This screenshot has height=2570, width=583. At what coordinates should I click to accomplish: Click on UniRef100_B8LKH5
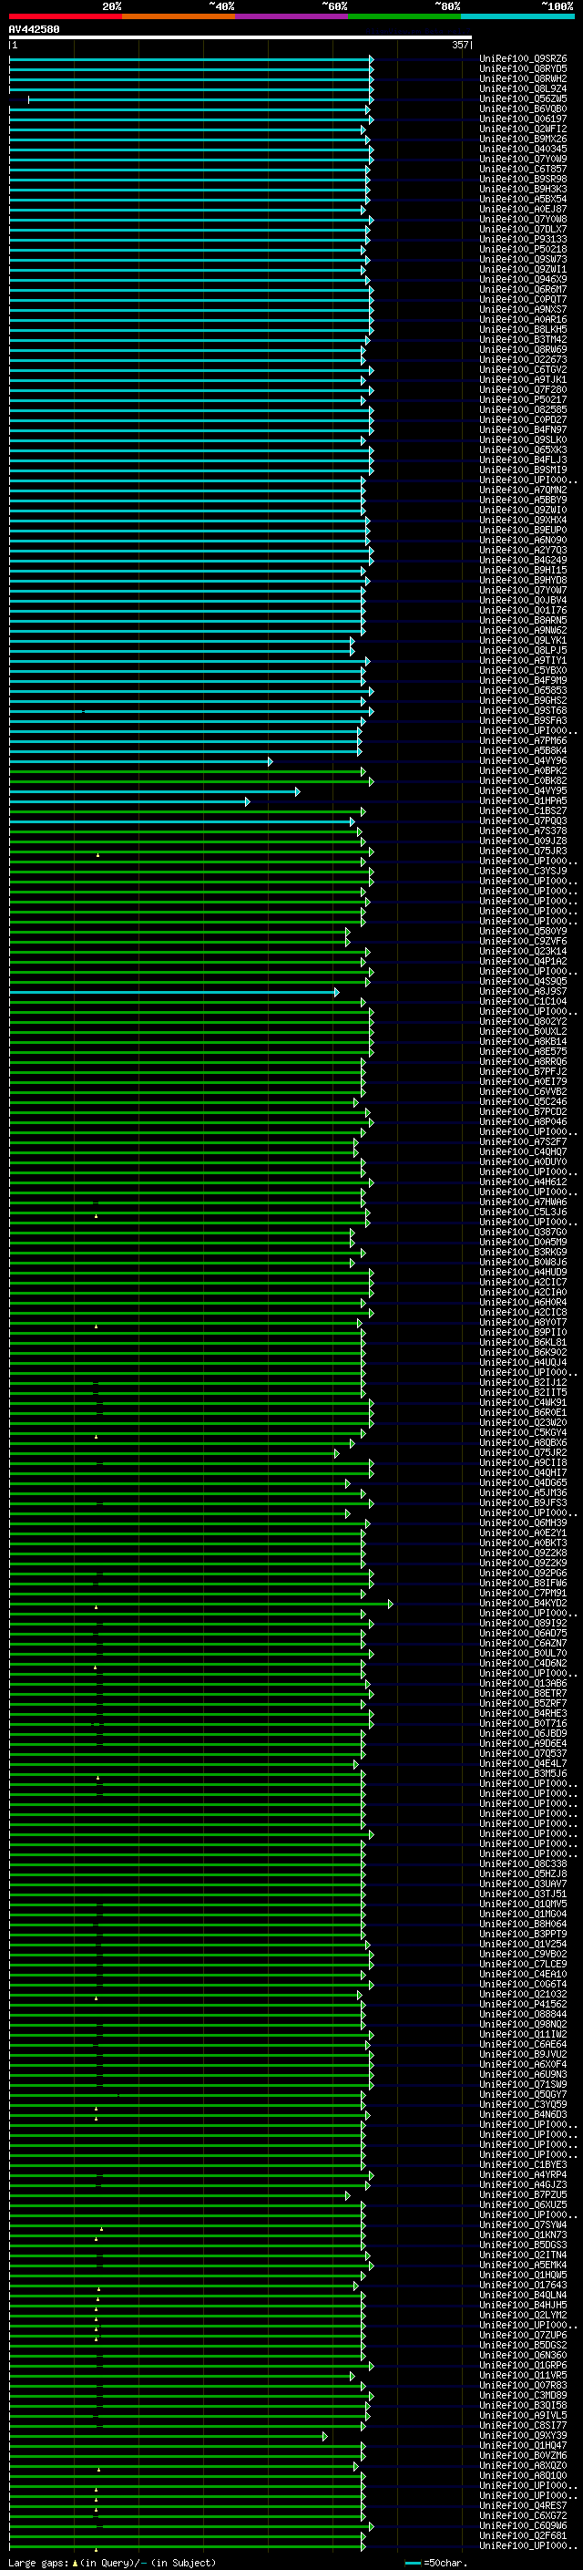[523, 329]
